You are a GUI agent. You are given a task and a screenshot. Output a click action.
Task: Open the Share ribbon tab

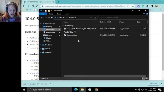(x=59, y=14)
